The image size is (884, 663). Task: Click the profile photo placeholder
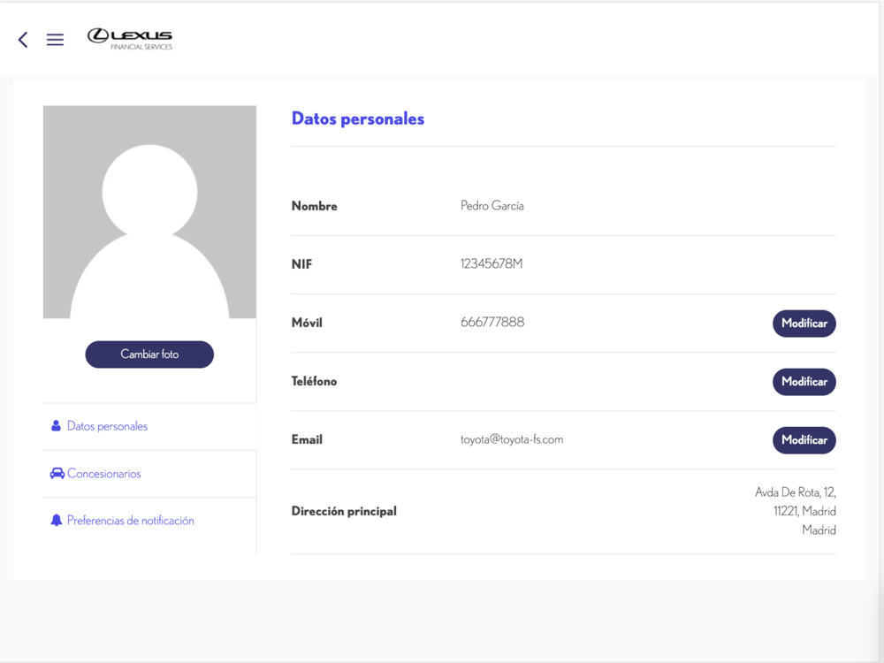coord(149,212)
